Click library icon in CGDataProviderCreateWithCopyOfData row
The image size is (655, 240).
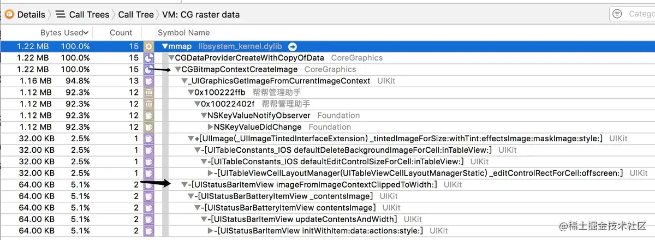[x=148, y=58]
